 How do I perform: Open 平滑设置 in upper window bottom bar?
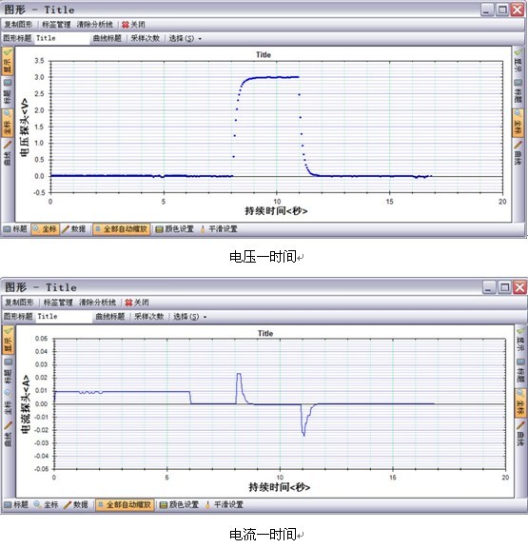(219, 229)
